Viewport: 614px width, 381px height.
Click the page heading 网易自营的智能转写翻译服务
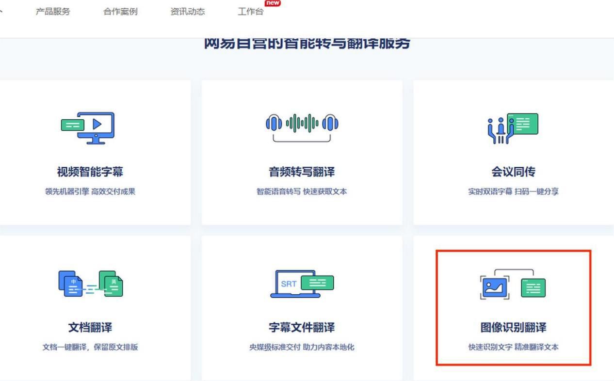307,44
